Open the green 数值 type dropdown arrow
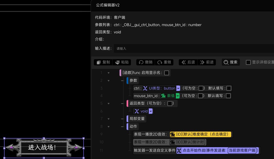Viewport: 274px width, 159px height. tap(177, 96)
